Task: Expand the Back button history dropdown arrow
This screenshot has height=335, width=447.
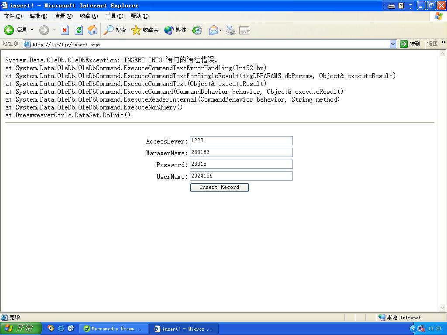Action: coord(32,30)
